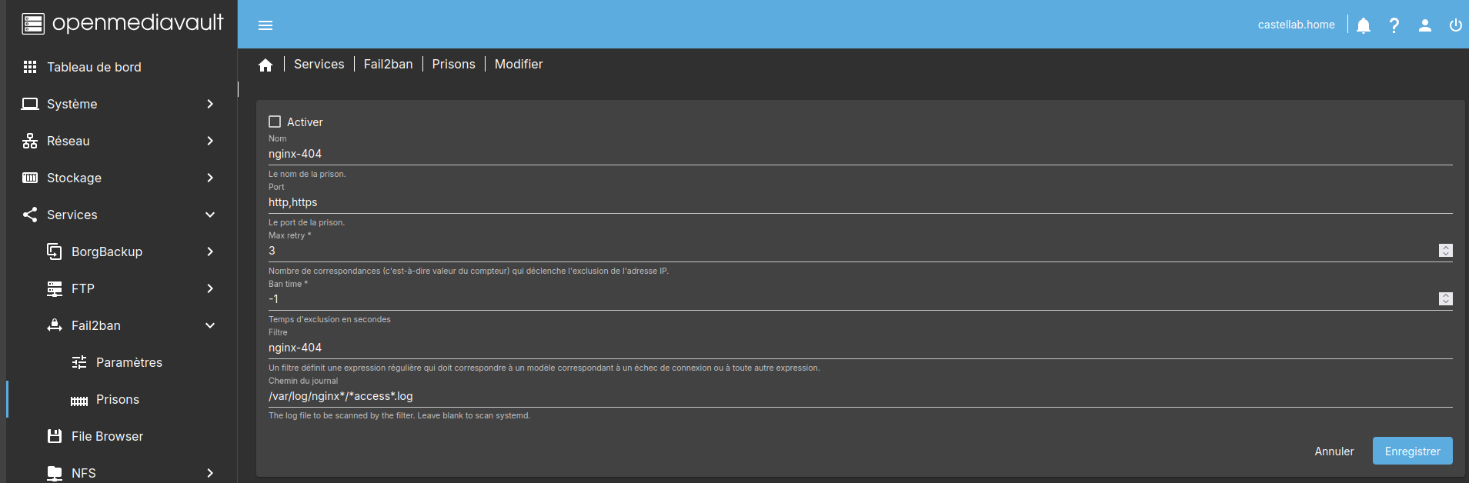Click the hamburger menu icon

(265, 25)
